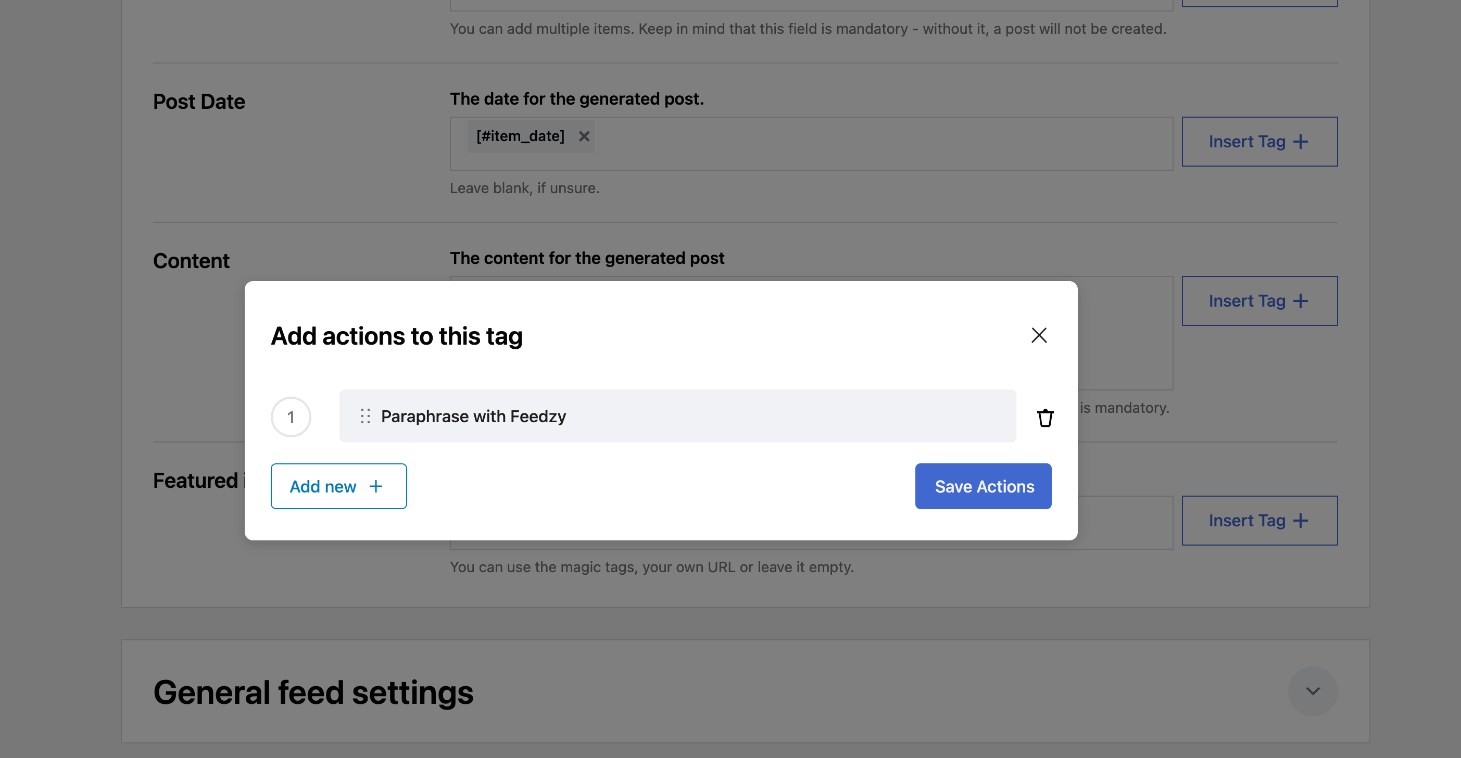The height and width of the screenshot is (758, 1461).
Task: Click the Post Date section label
Action: coord(199,102)
